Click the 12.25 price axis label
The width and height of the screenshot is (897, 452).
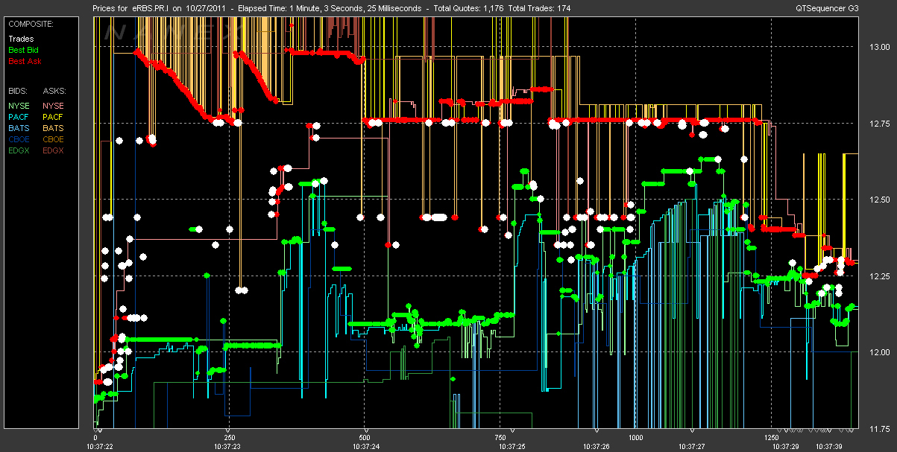click(879, 276)
